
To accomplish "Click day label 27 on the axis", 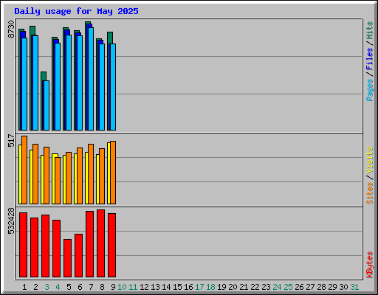I will (310, 287).
